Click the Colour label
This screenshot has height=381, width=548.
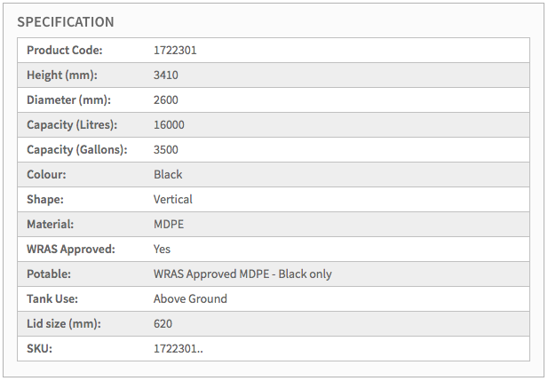[47, 175]
